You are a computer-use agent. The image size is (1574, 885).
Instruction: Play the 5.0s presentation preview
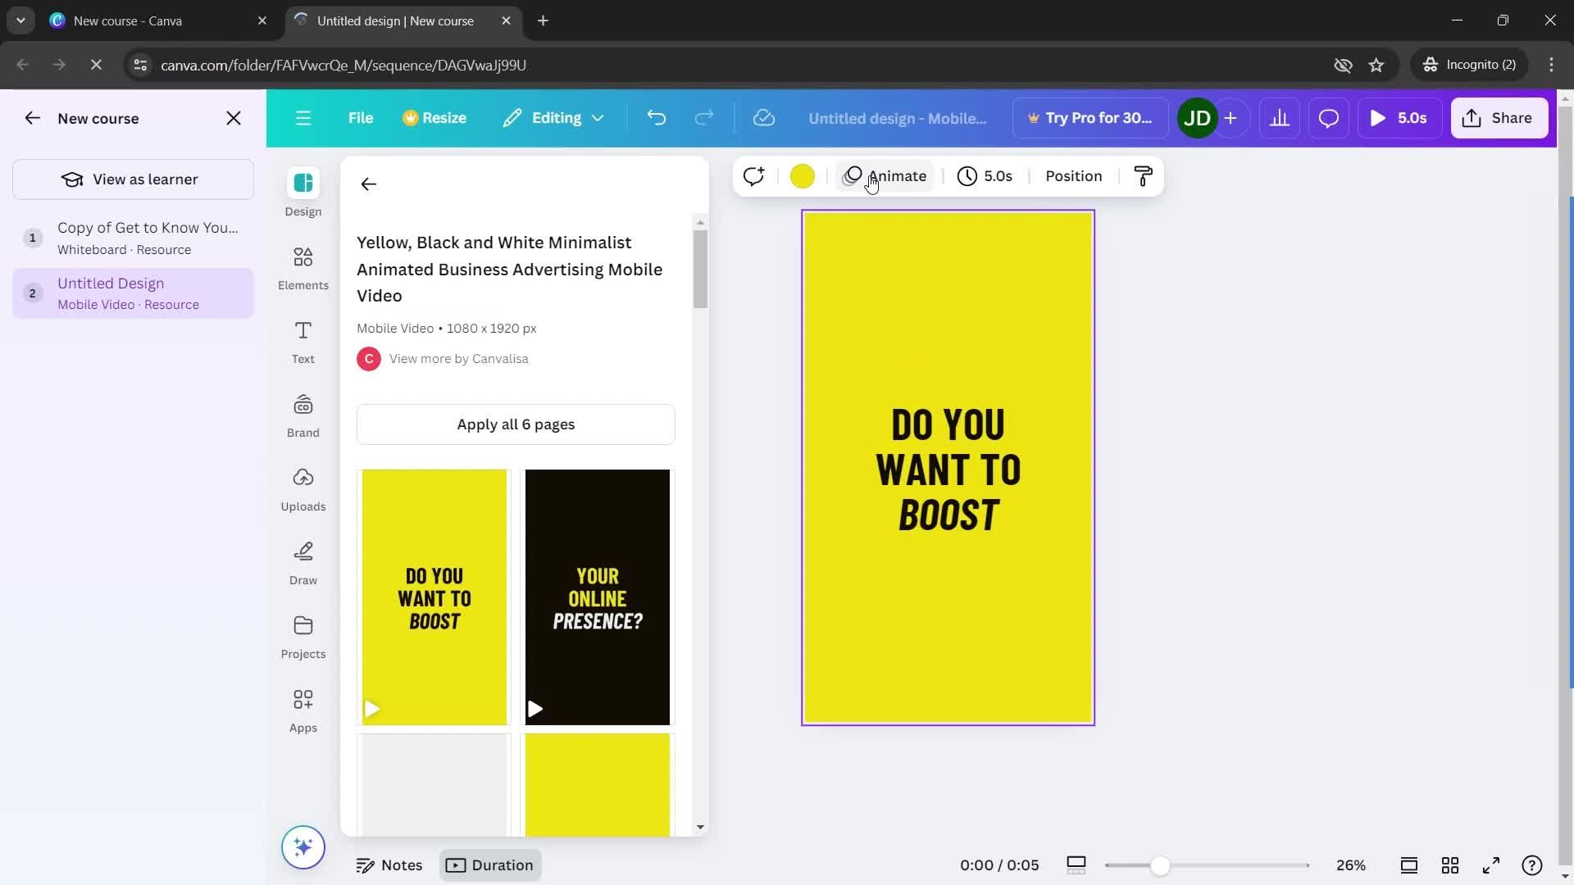click(x=1399, y=118)
